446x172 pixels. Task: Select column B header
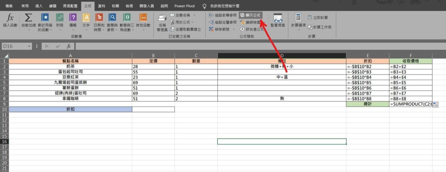click(x=153, y=56)
